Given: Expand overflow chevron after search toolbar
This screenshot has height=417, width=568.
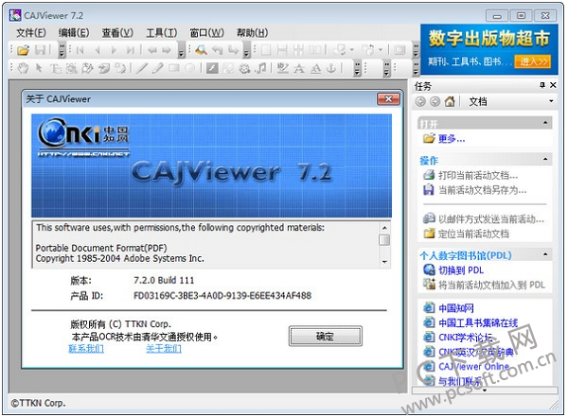Looking at the screenshot, I should point(247,50).
